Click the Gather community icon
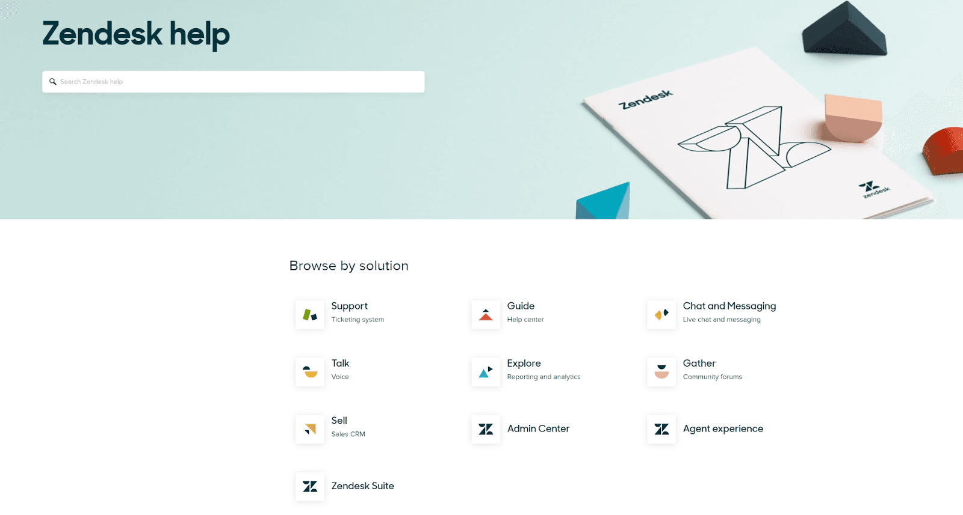Image resolution: width=963 pixels, height=515 pixels. [661, 372]
